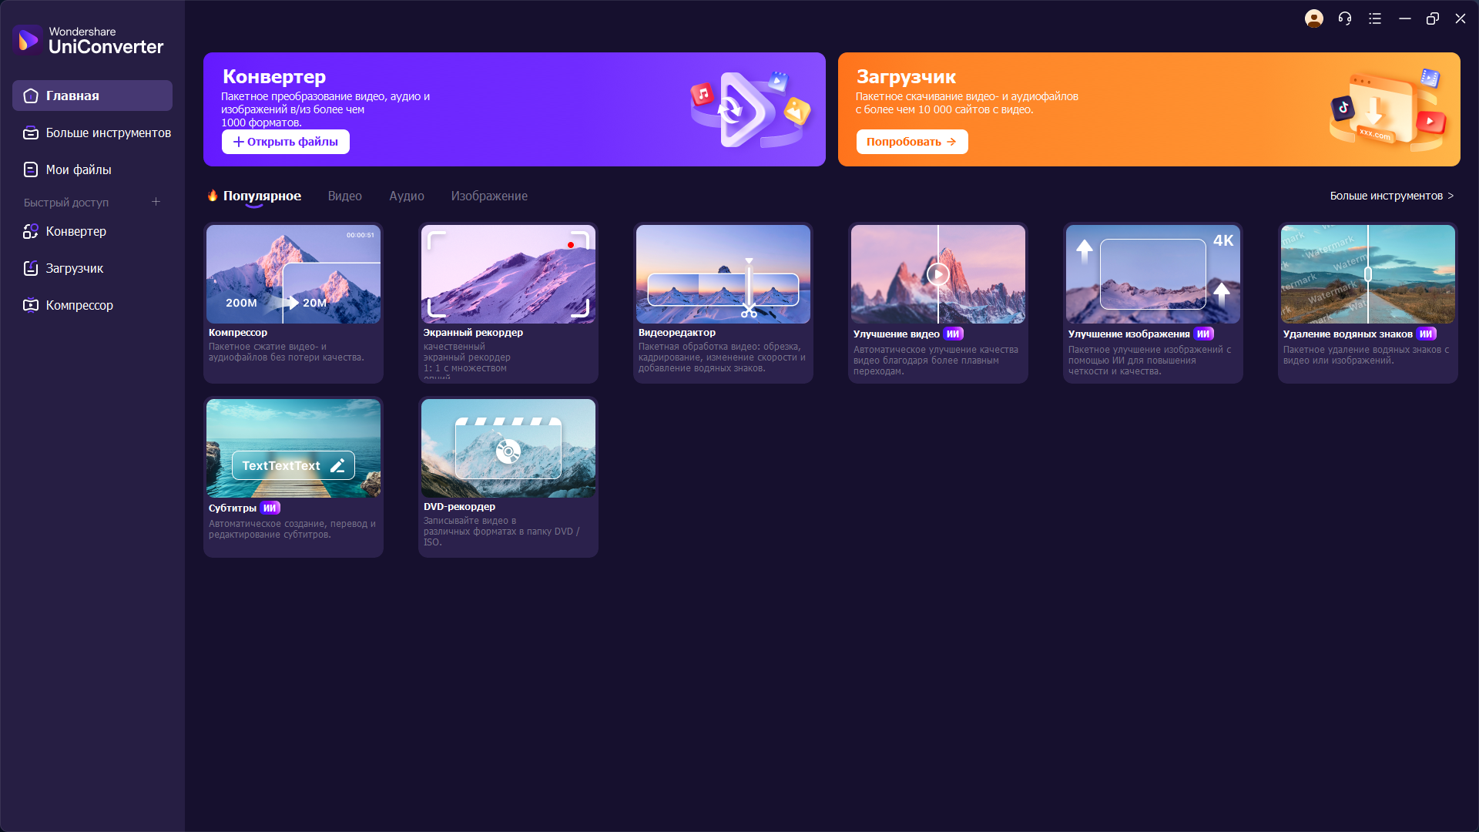The image size is (1479, 832).
Task: Switch to the Видео tab
Action: (x=344, y=196)
